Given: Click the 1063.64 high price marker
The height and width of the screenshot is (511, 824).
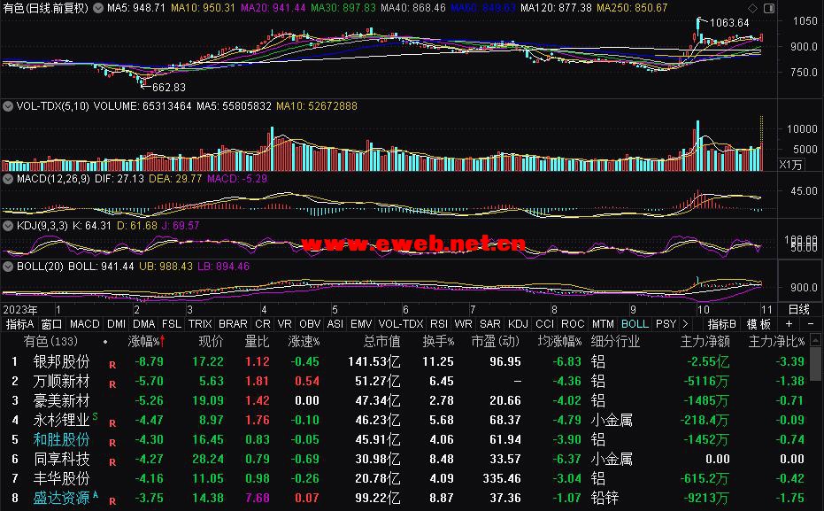Looking at the screenshot, I should [729, 23].
